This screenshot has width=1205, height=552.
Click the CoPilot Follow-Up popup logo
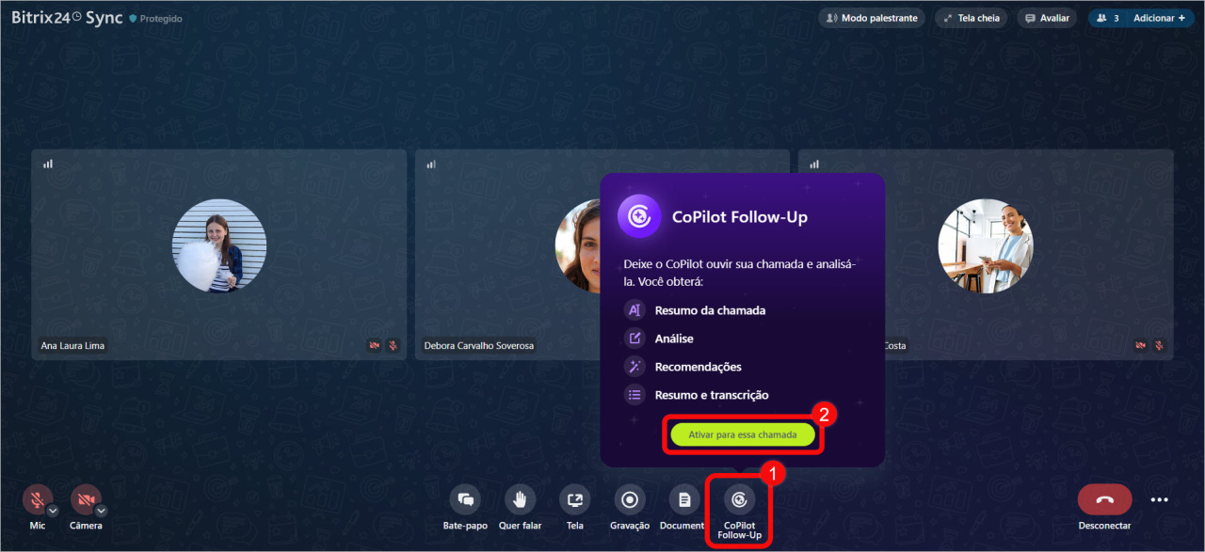click(x=639, y=216)
